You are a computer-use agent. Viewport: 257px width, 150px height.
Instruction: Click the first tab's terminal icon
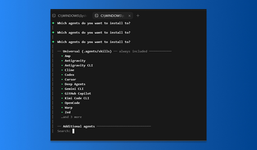(x=54, y=16)
